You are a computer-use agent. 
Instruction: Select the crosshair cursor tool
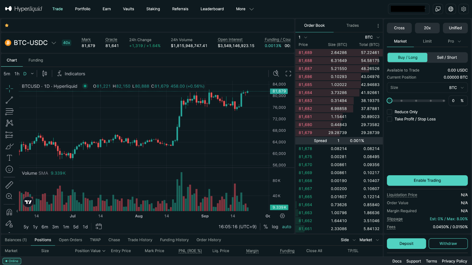(9, 88)
